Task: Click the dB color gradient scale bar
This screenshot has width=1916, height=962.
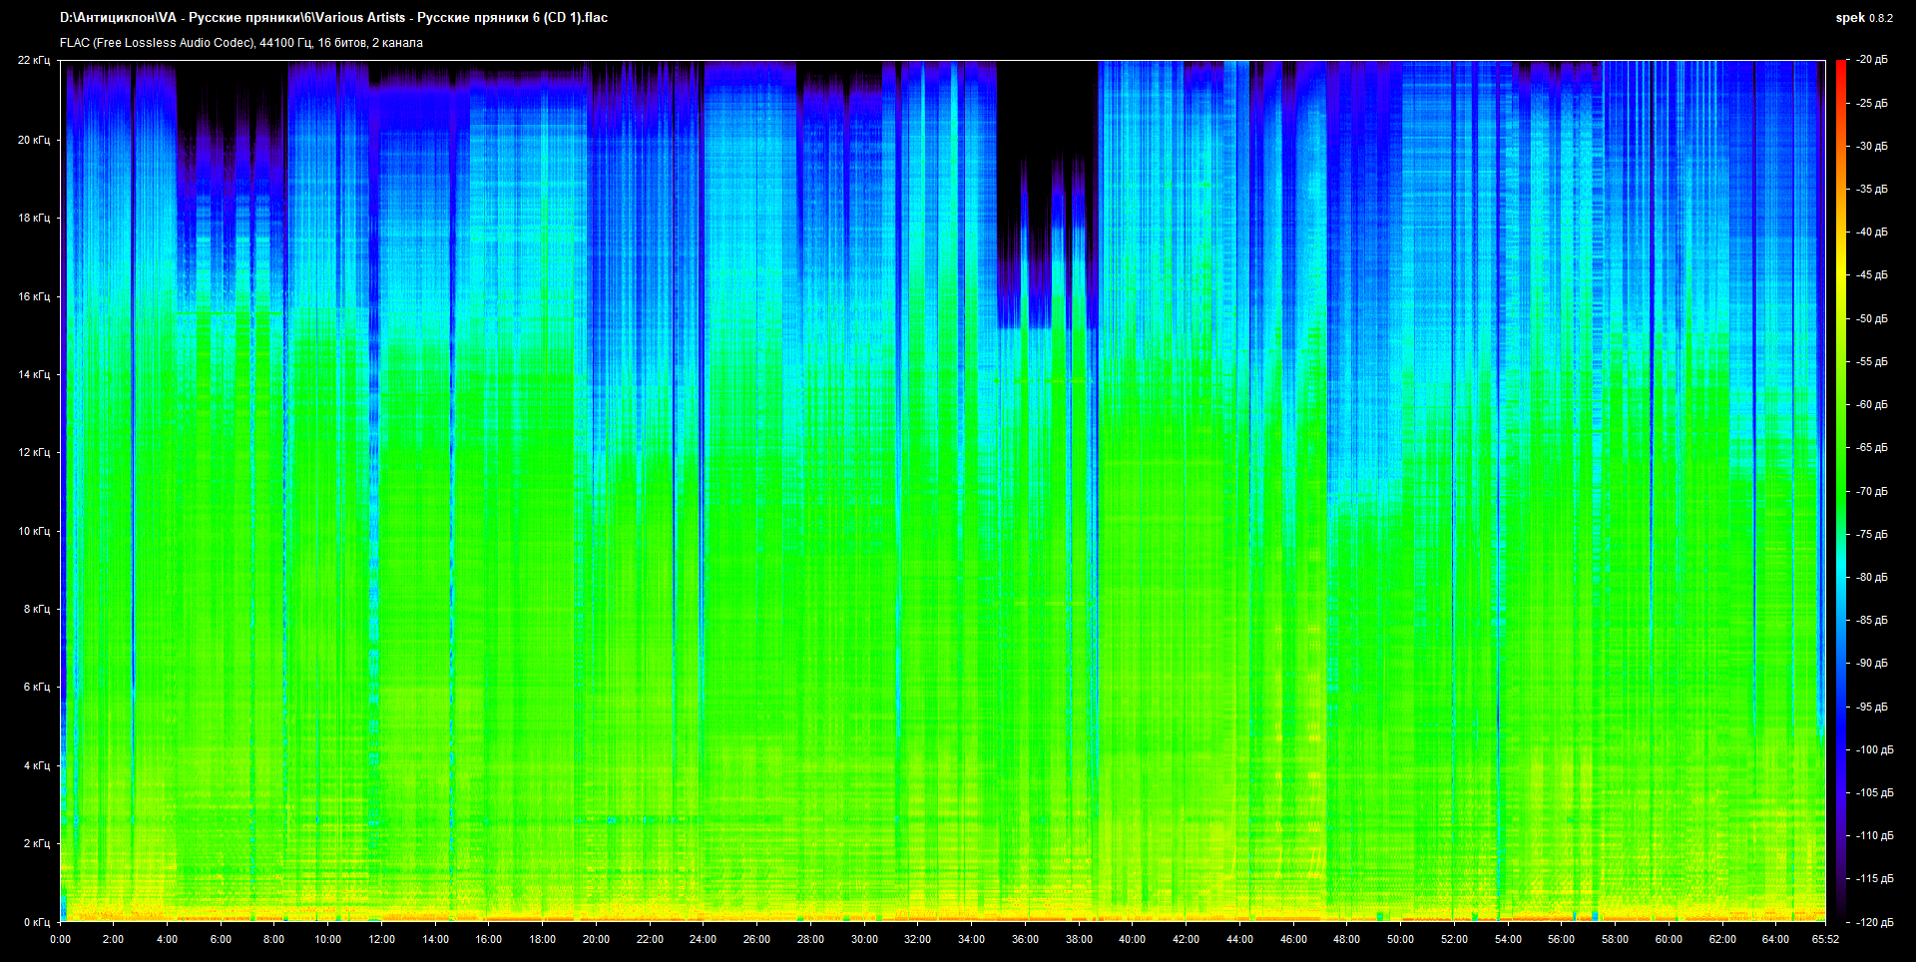Action: (x=1840, y=491)
